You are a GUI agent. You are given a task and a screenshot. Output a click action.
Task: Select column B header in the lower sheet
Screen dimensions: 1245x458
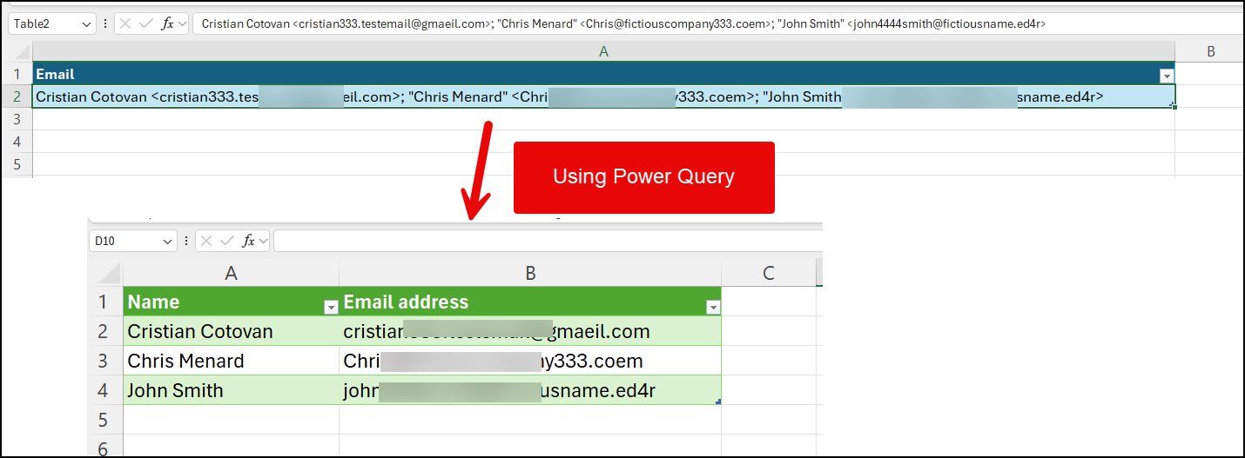tap(530, 273)
